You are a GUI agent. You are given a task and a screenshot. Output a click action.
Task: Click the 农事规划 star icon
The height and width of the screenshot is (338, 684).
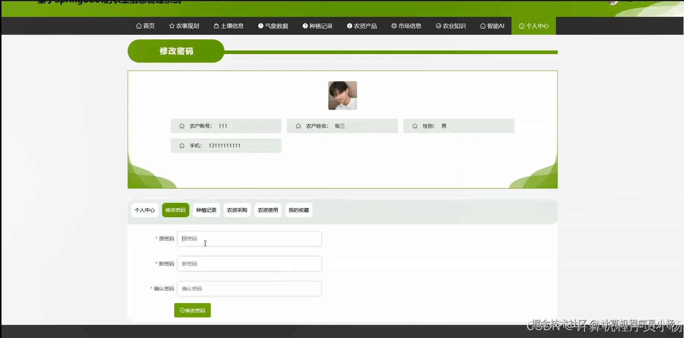tap(171, 26)
